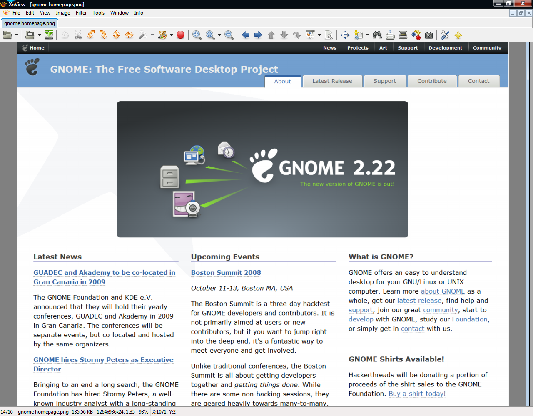The height and width of the screenshot is (416, 533).
Task: Capture screen with the camera icon
Action: [429, 35]
